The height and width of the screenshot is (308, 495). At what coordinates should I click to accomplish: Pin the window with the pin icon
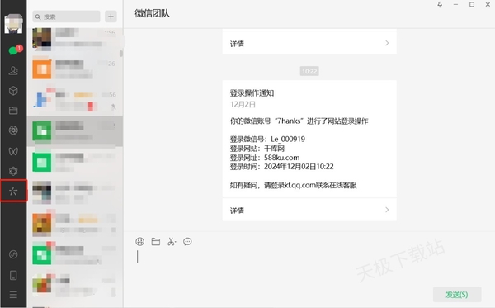click(x=440, y=4)
